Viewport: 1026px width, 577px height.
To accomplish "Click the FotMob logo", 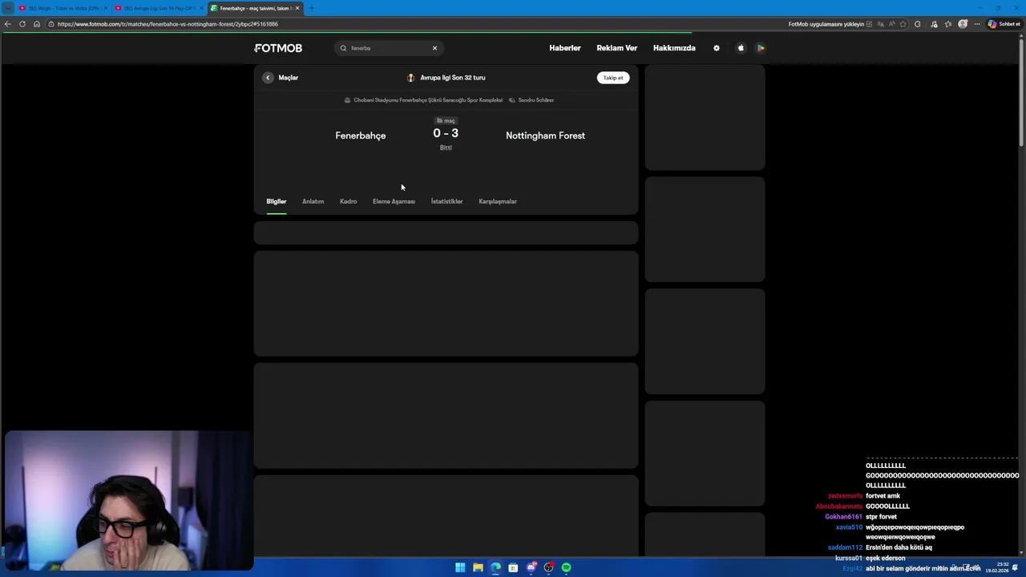I will coord(278,48).
